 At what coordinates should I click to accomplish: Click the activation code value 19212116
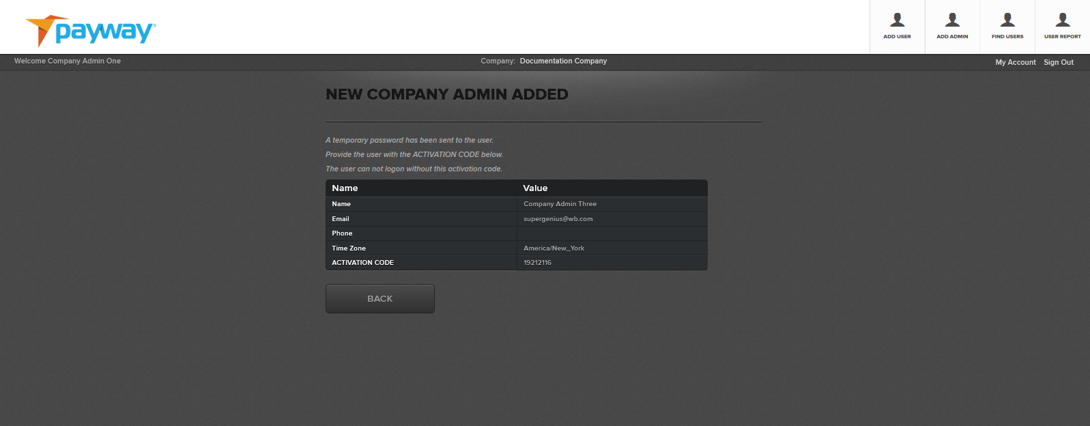[537, 263]
